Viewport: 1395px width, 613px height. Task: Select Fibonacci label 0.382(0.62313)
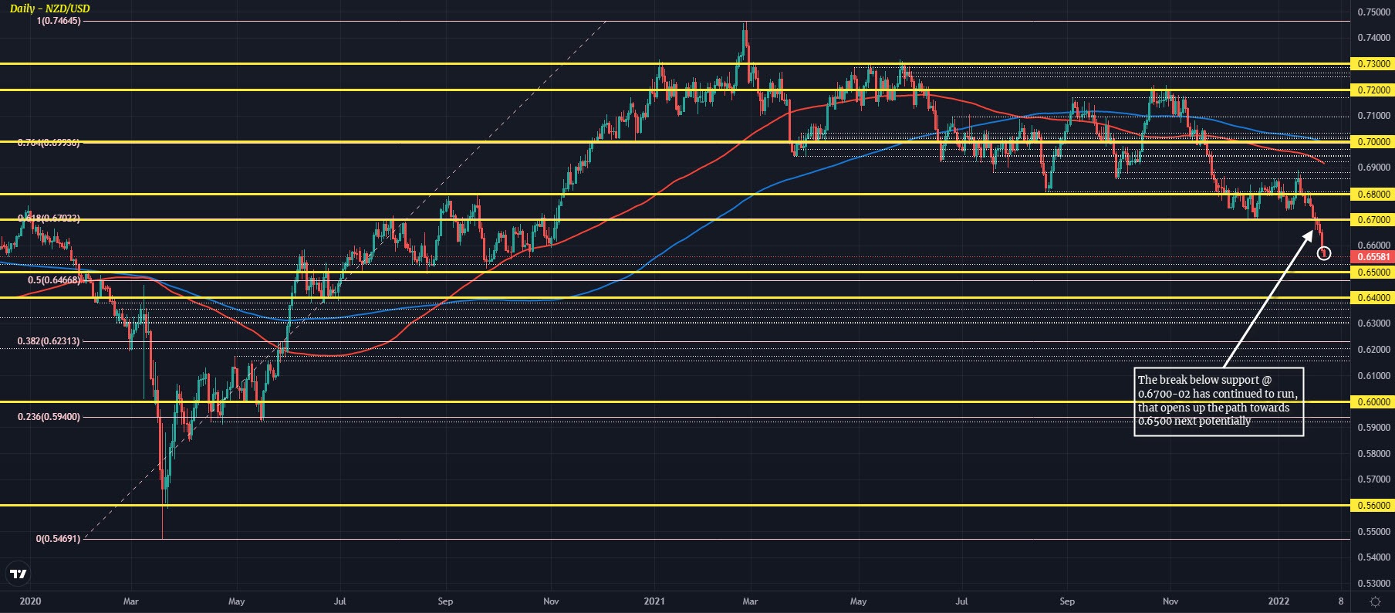(49, 340)
